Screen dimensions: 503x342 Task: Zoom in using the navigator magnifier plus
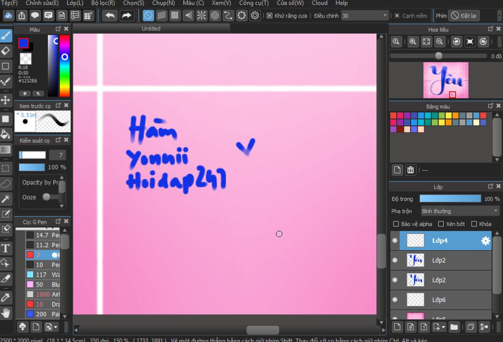tap(413, 42)
